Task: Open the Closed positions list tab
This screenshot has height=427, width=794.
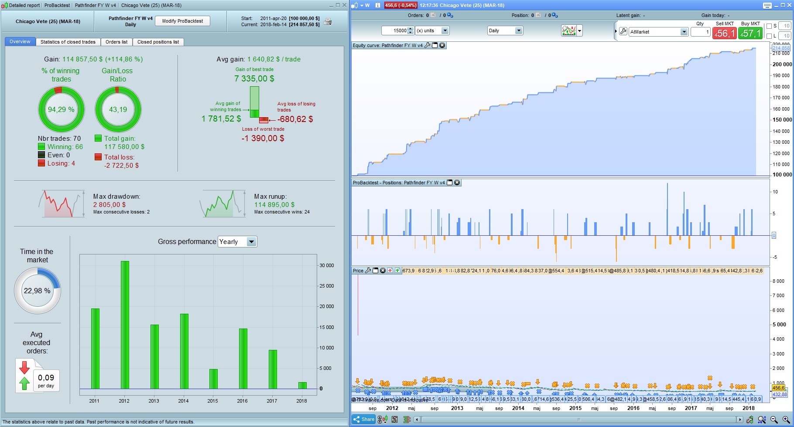Action: pos(158,42)
